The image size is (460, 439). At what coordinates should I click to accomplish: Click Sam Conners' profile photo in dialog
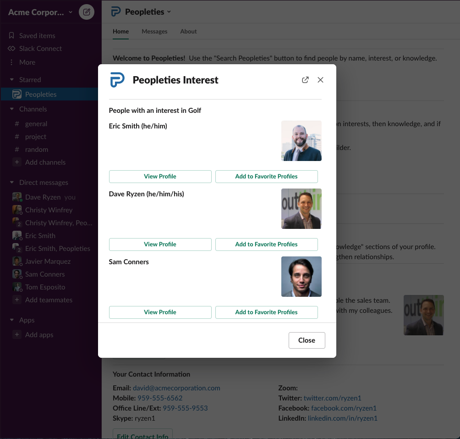[x=301, y=276]
